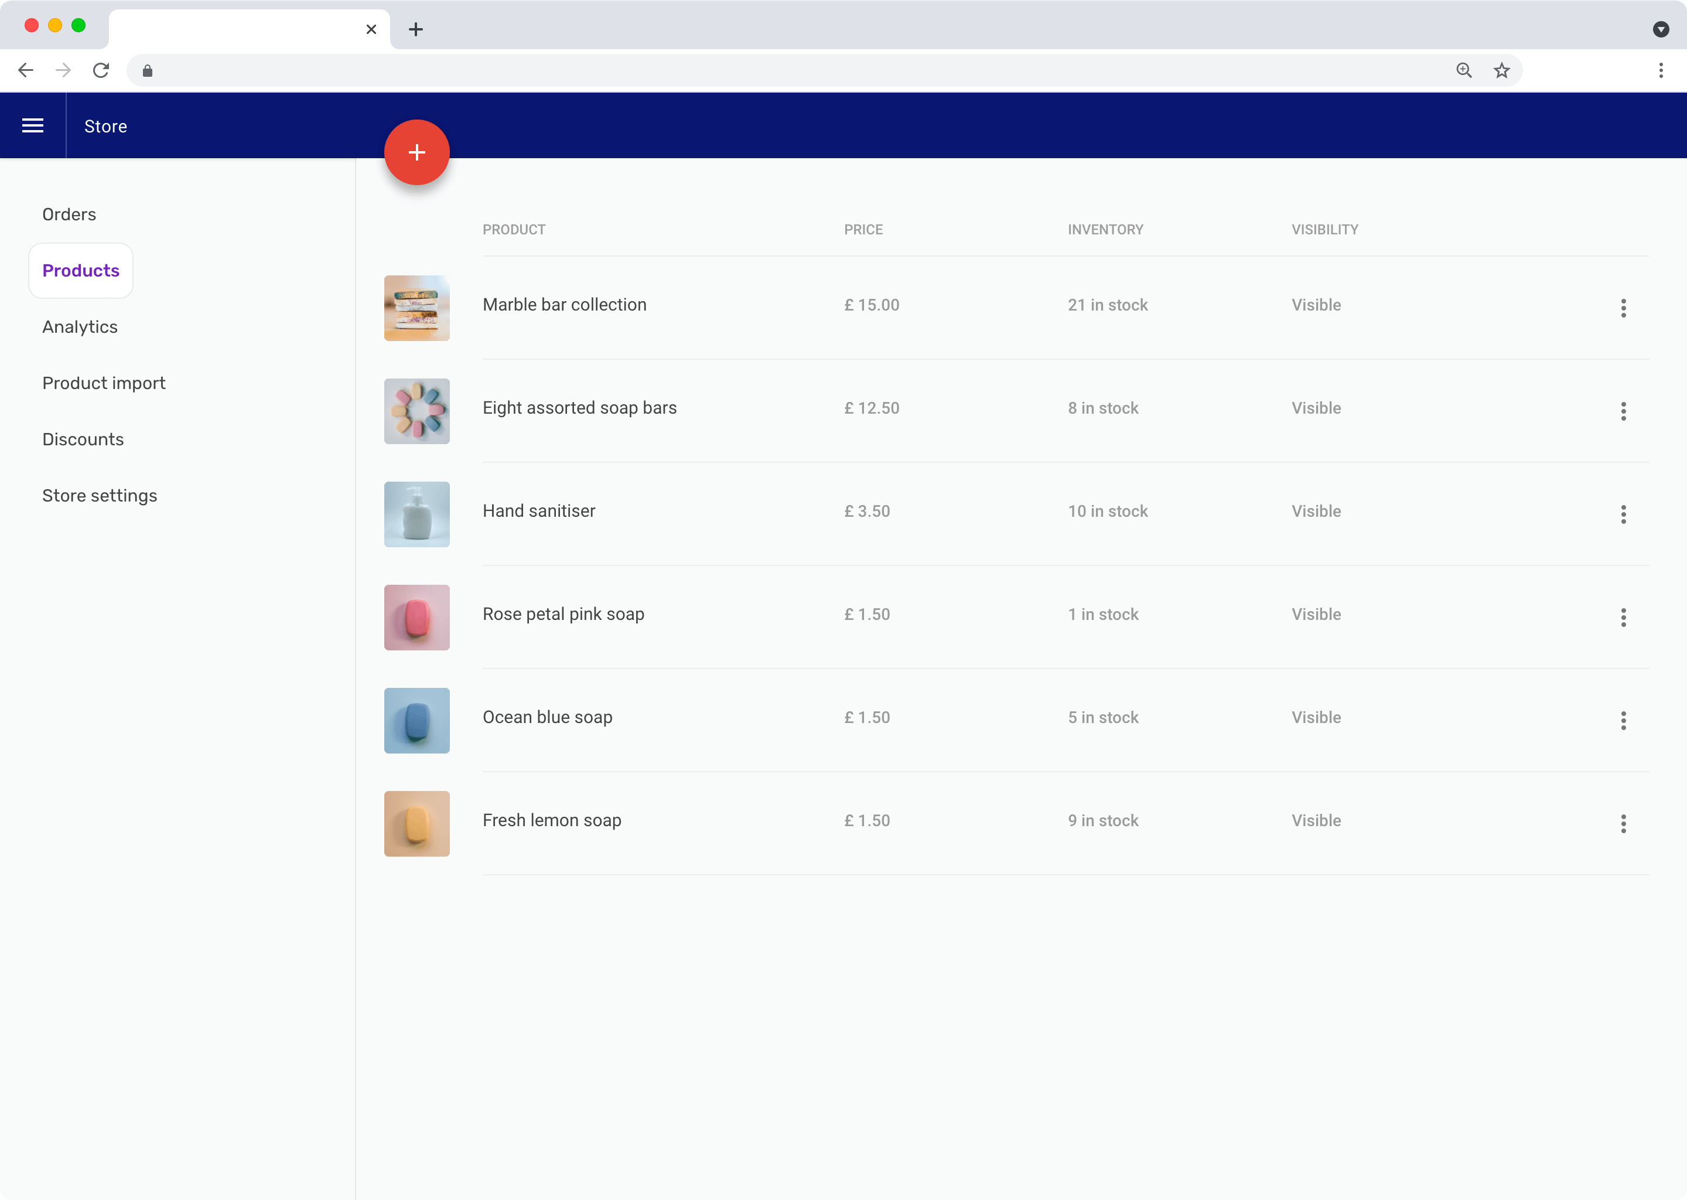Change visibility of Eight assorted soap bars
Screen dimensions: 1687x1200
tap(1316, 408)
